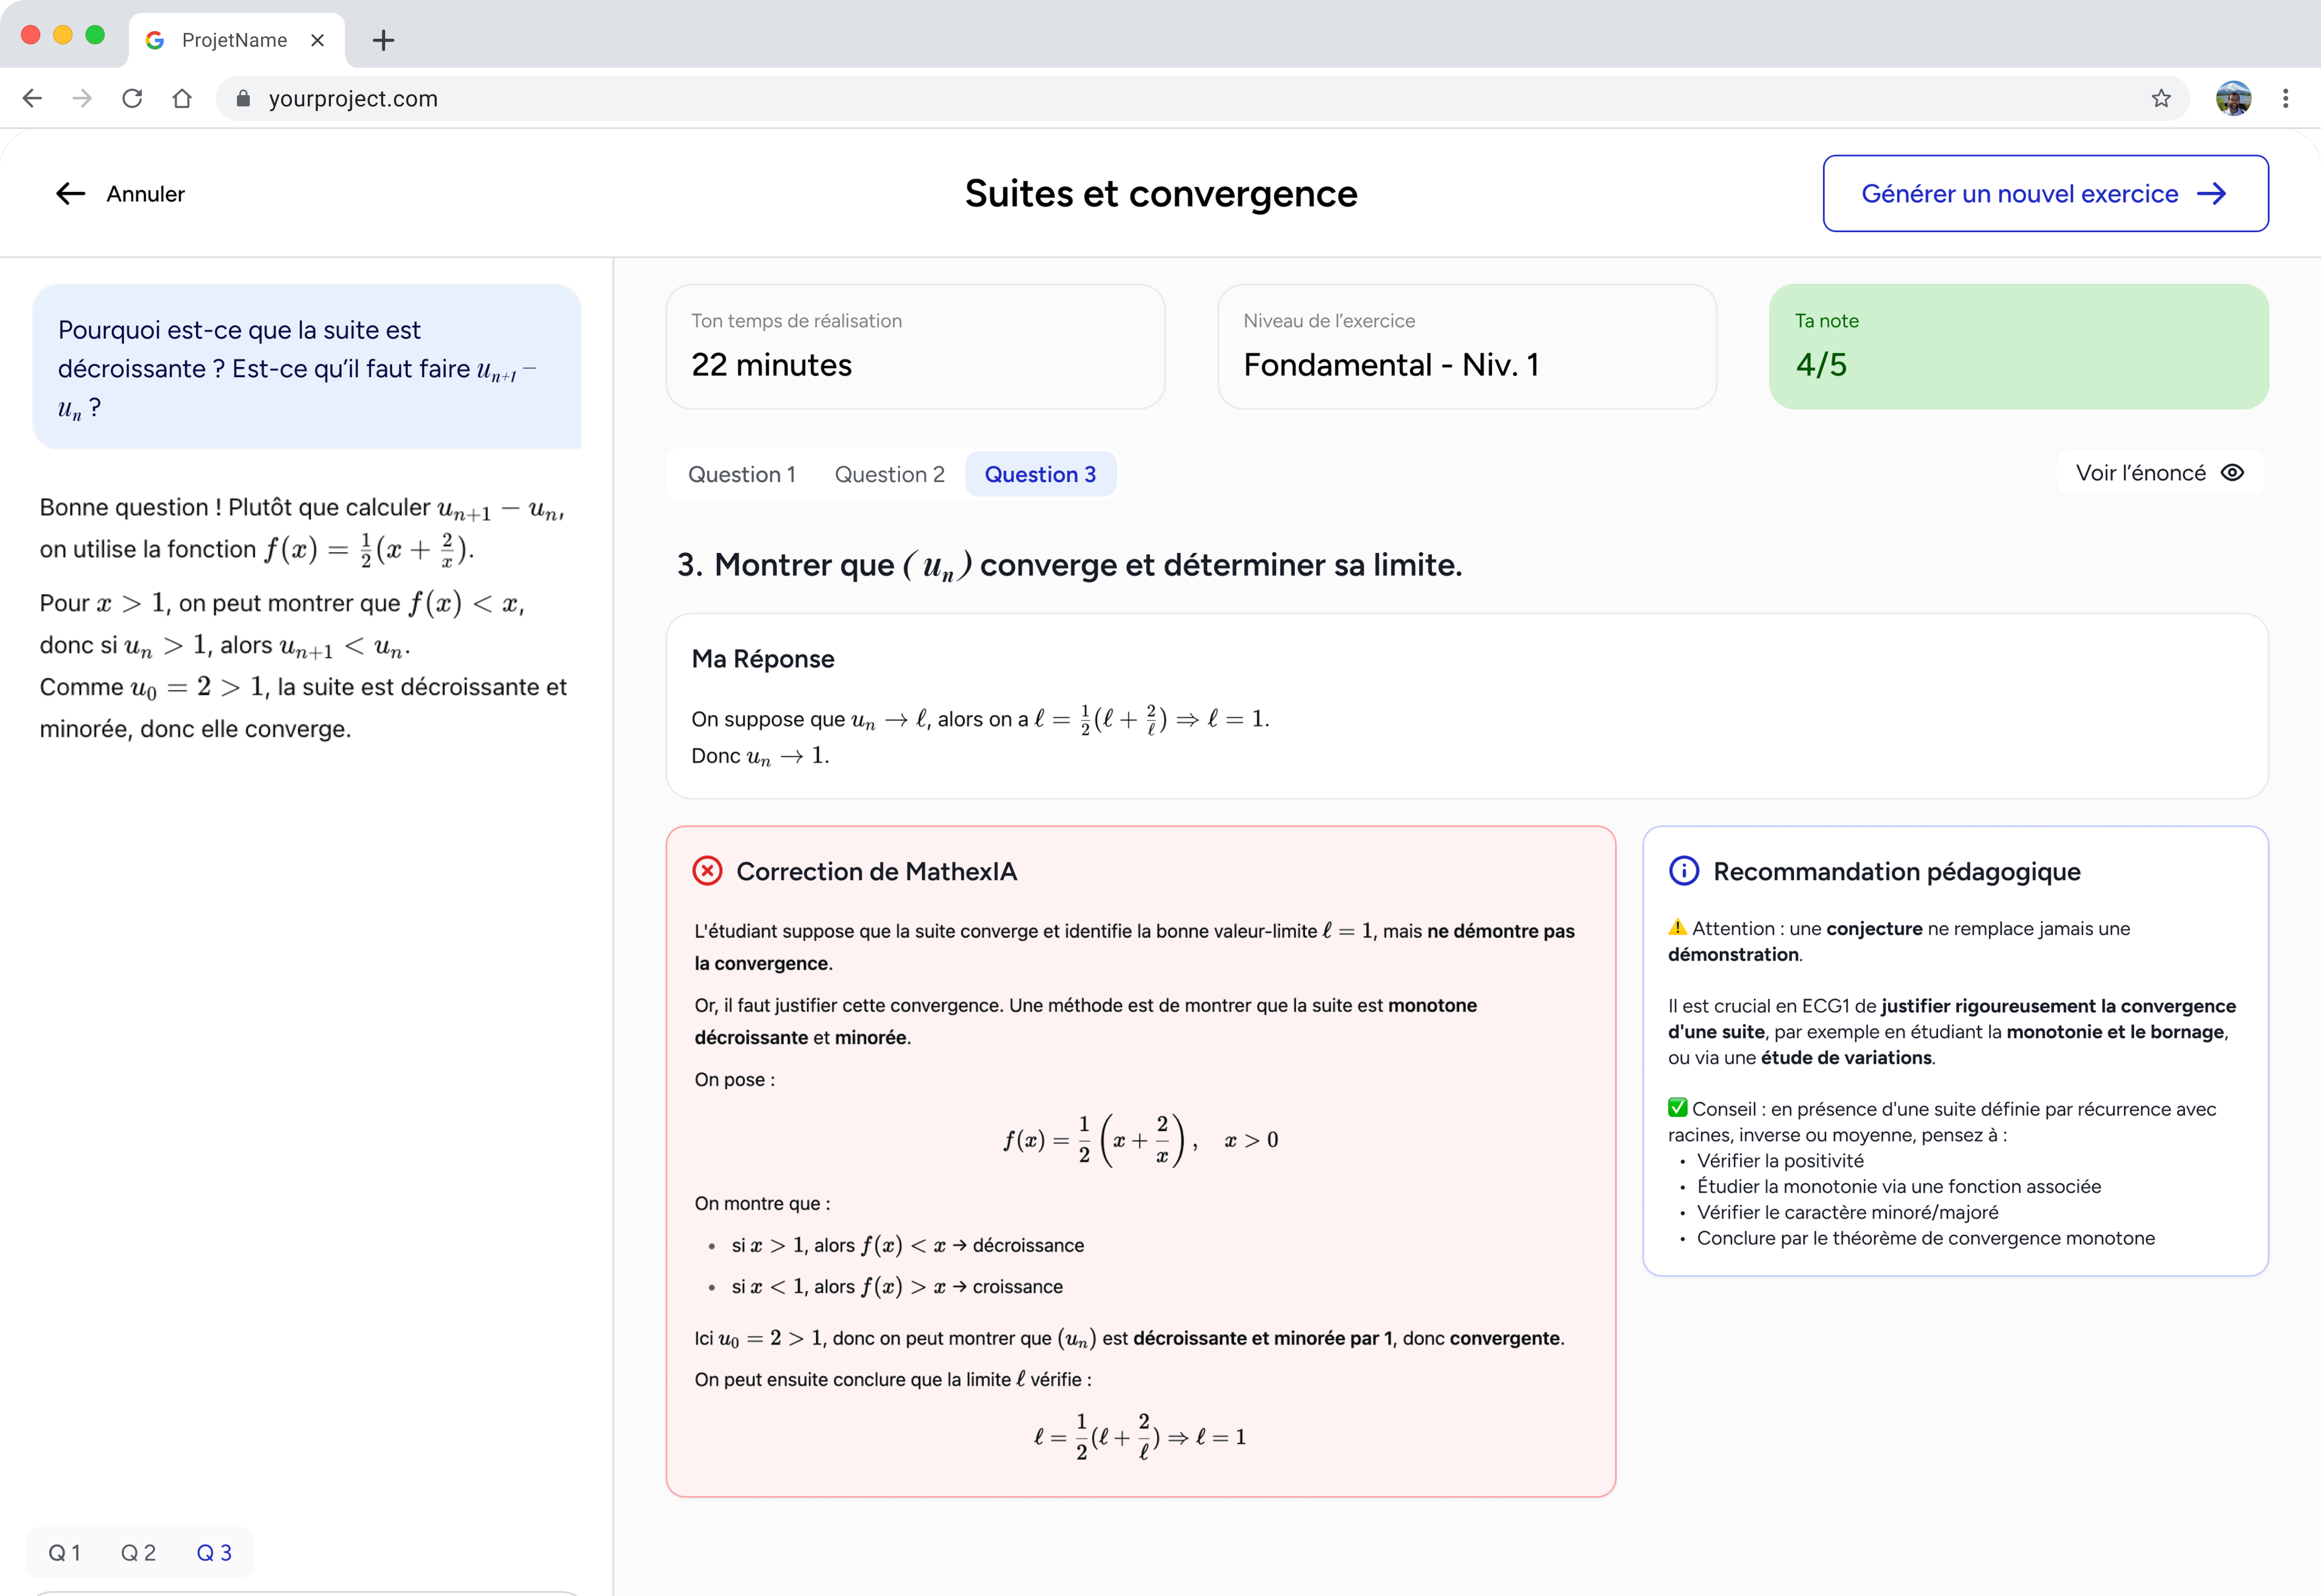Click the Suites et convergence page title
Viewport: 2321px width, 1596px height.
(1160, 194)
